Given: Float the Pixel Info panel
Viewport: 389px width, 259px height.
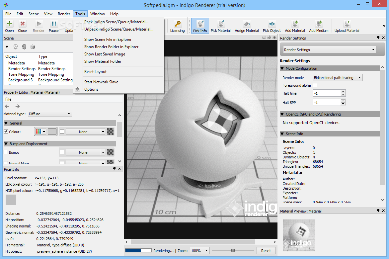Looking at the screenshot, I should coord(114,169).
